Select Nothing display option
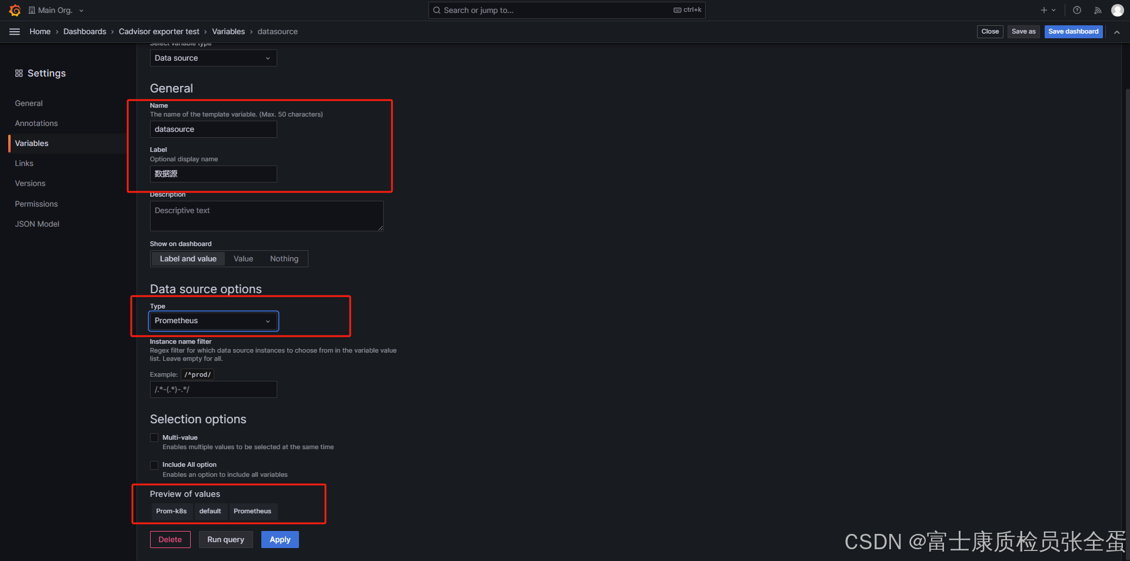This screenshot has height=561, width=1130. 284,258
